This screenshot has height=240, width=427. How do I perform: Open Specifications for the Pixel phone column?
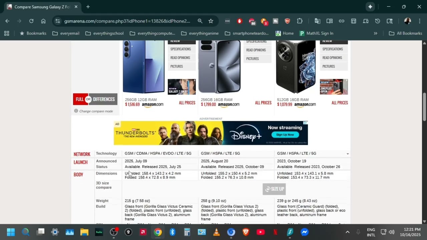pos(257,42)
